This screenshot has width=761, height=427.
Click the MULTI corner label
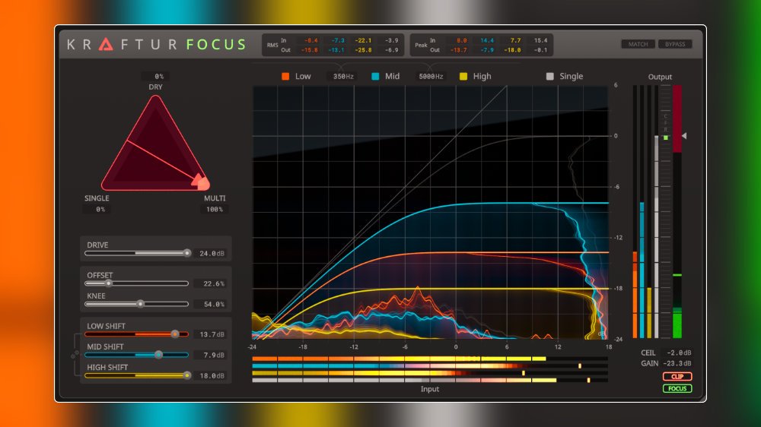(215, 198)
